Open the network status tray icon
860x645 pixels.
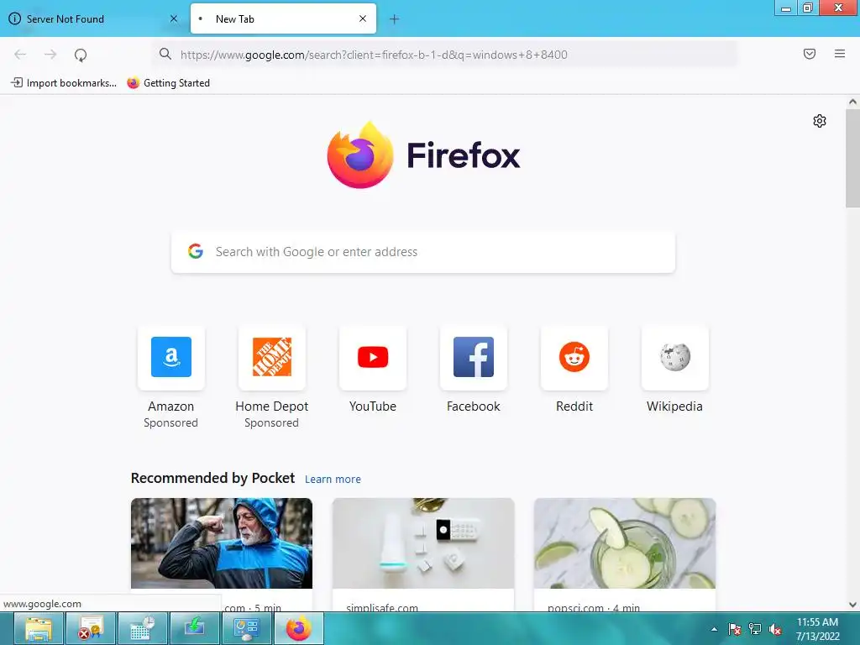point(755,629)
